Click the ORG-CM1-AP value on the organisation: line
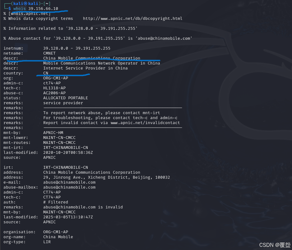This screenshot has height=250, width=292. pos(56,232)
